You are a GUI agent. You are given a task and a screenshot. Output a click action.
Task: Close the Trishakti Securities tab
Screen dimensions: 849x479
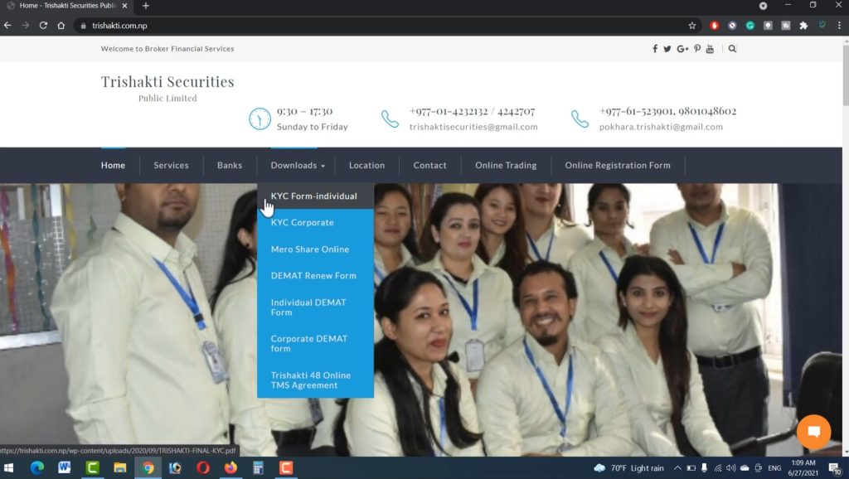pos(124,6)
